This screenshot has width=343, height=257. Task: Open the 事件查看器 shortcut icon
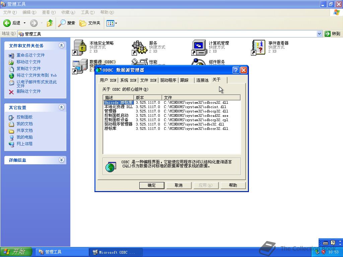258,47
